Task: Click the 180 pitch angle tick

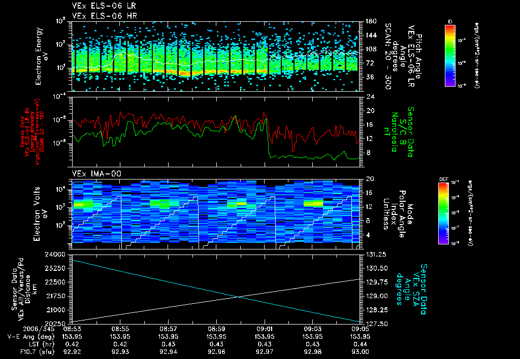Action: tap(371, 21)
